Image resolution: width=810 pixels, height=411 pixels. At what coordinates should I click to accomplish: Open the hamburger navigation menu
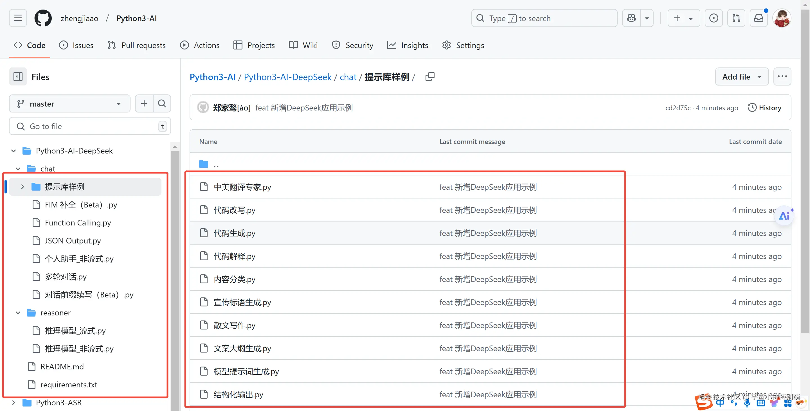pos(18,18)
